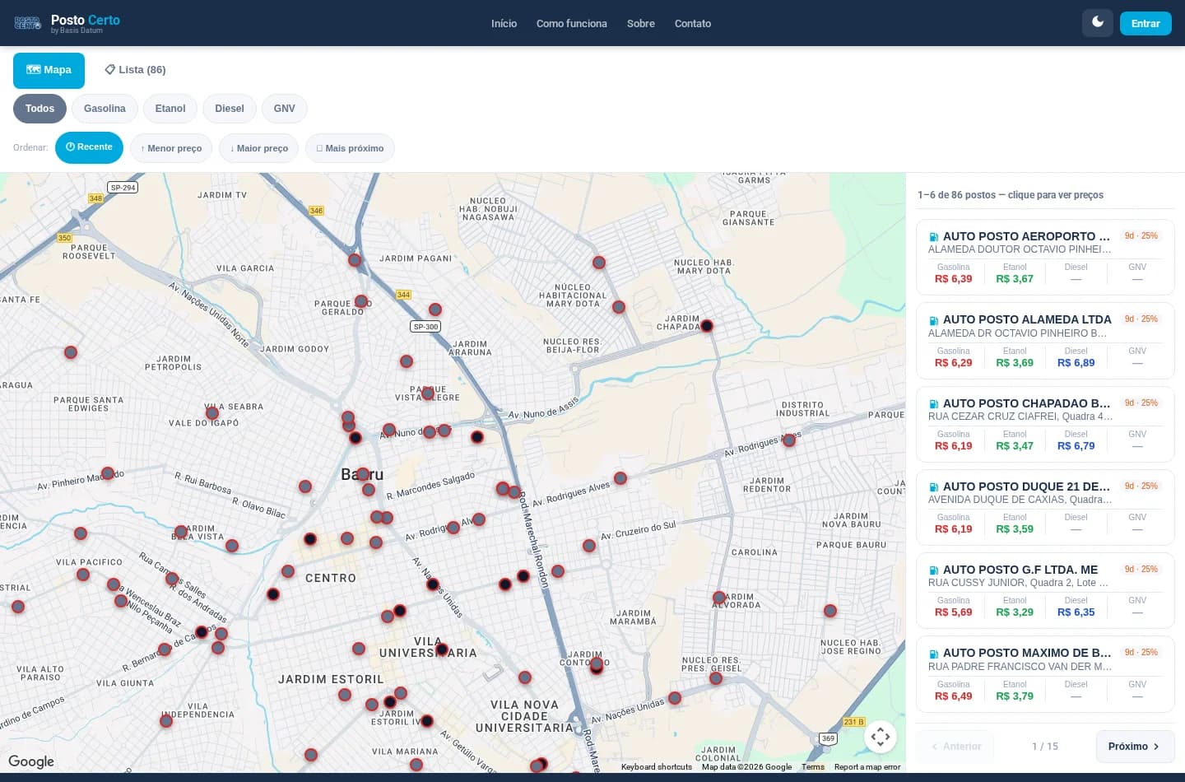The image size is (1185, 782).
Task: Open the map camera controls icon
Action: pos(881,737)
